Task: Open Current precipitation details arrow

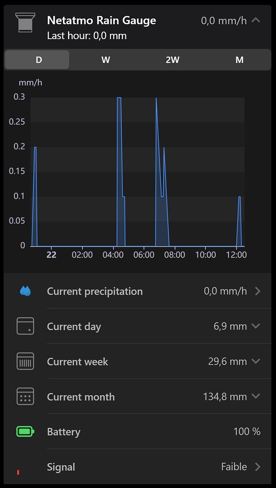Action: 256,291
